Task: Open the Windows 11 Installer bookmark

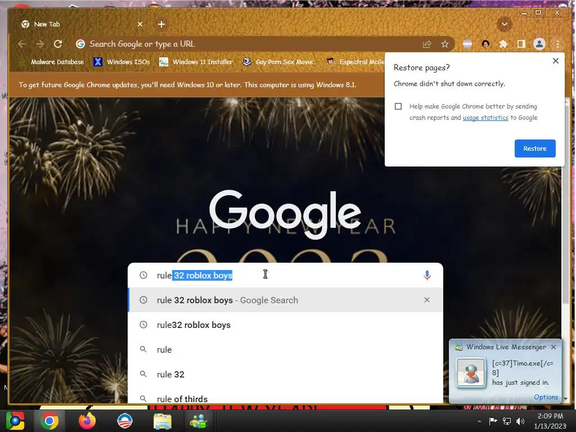Action: (196, 62)
